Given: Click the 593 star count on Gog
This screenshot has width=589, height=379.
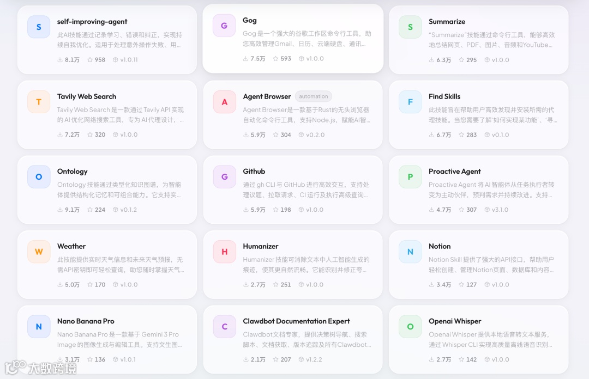Looking at the screenshot, I should coord(285,59).
